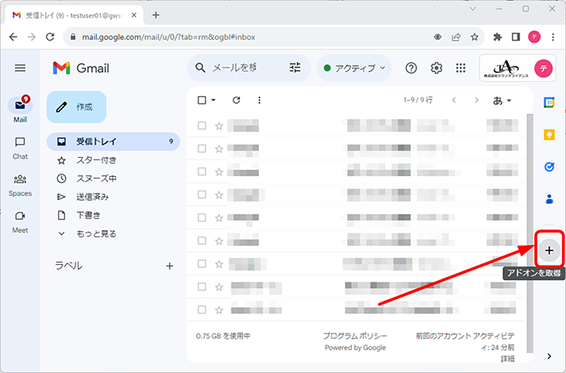The image size is (566, 373).
Task: Create a new label with plus icon
Action: pyautogui.click(x=170, y=266)
